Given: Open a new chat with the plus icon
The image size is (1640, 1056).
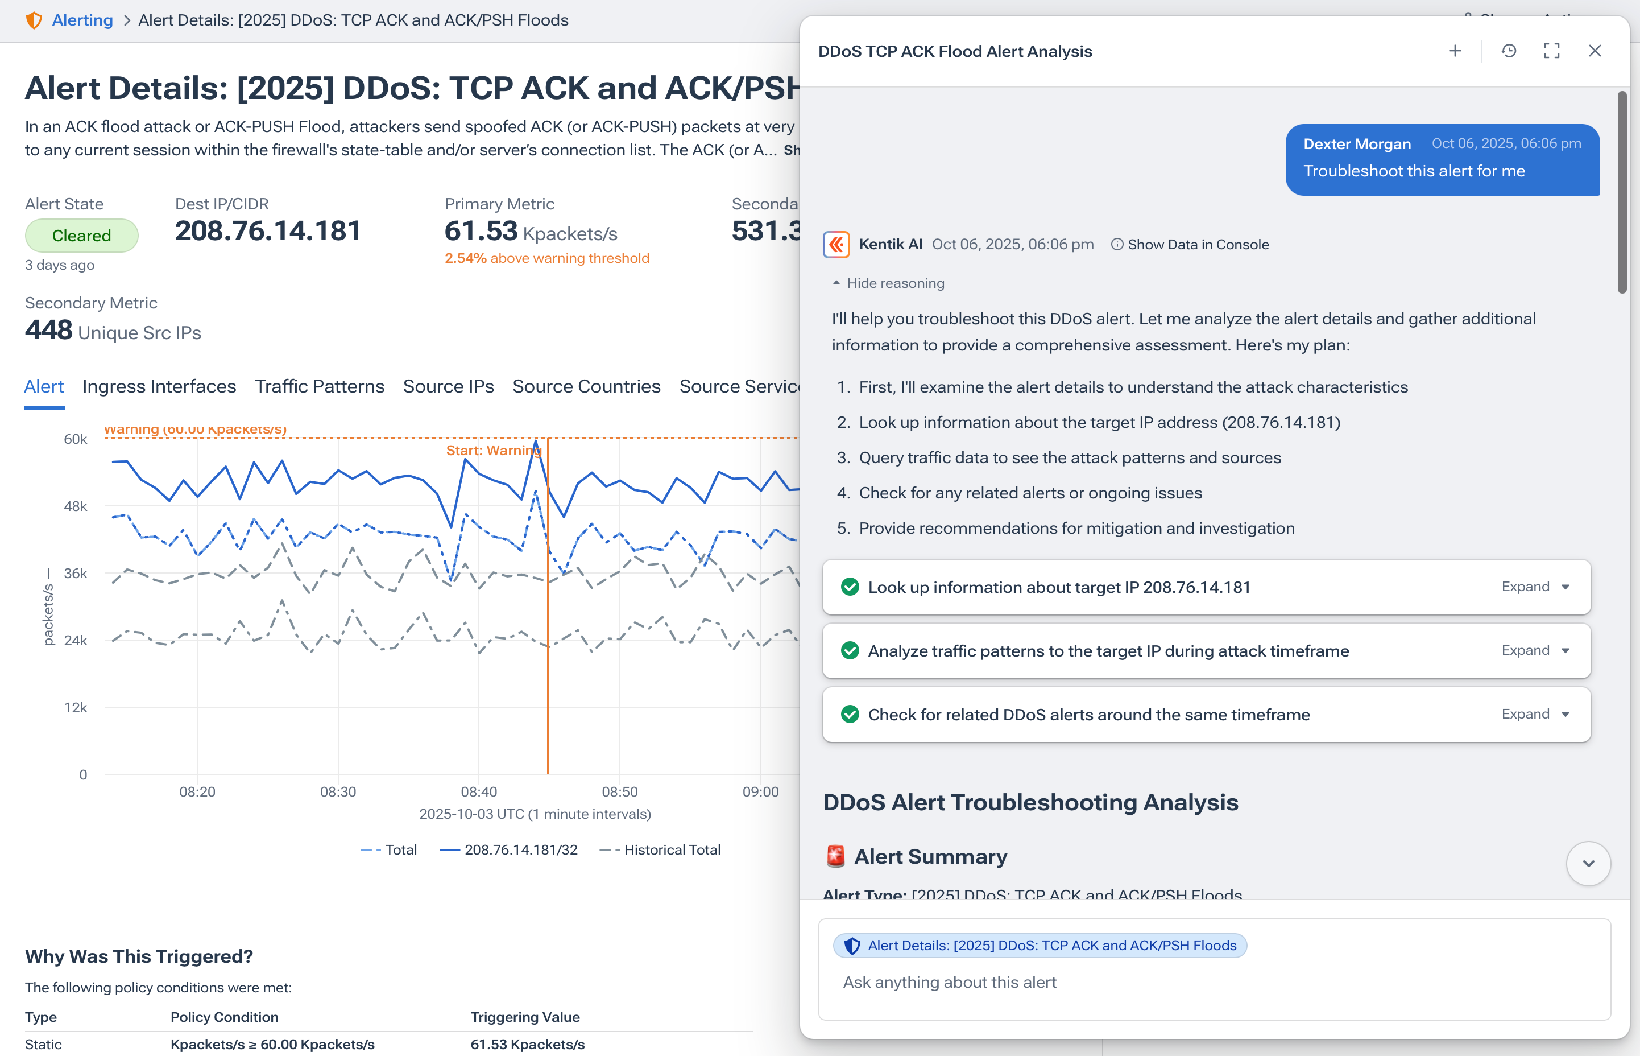Looking at the screenshot, I should click(x=1455, y=51).
